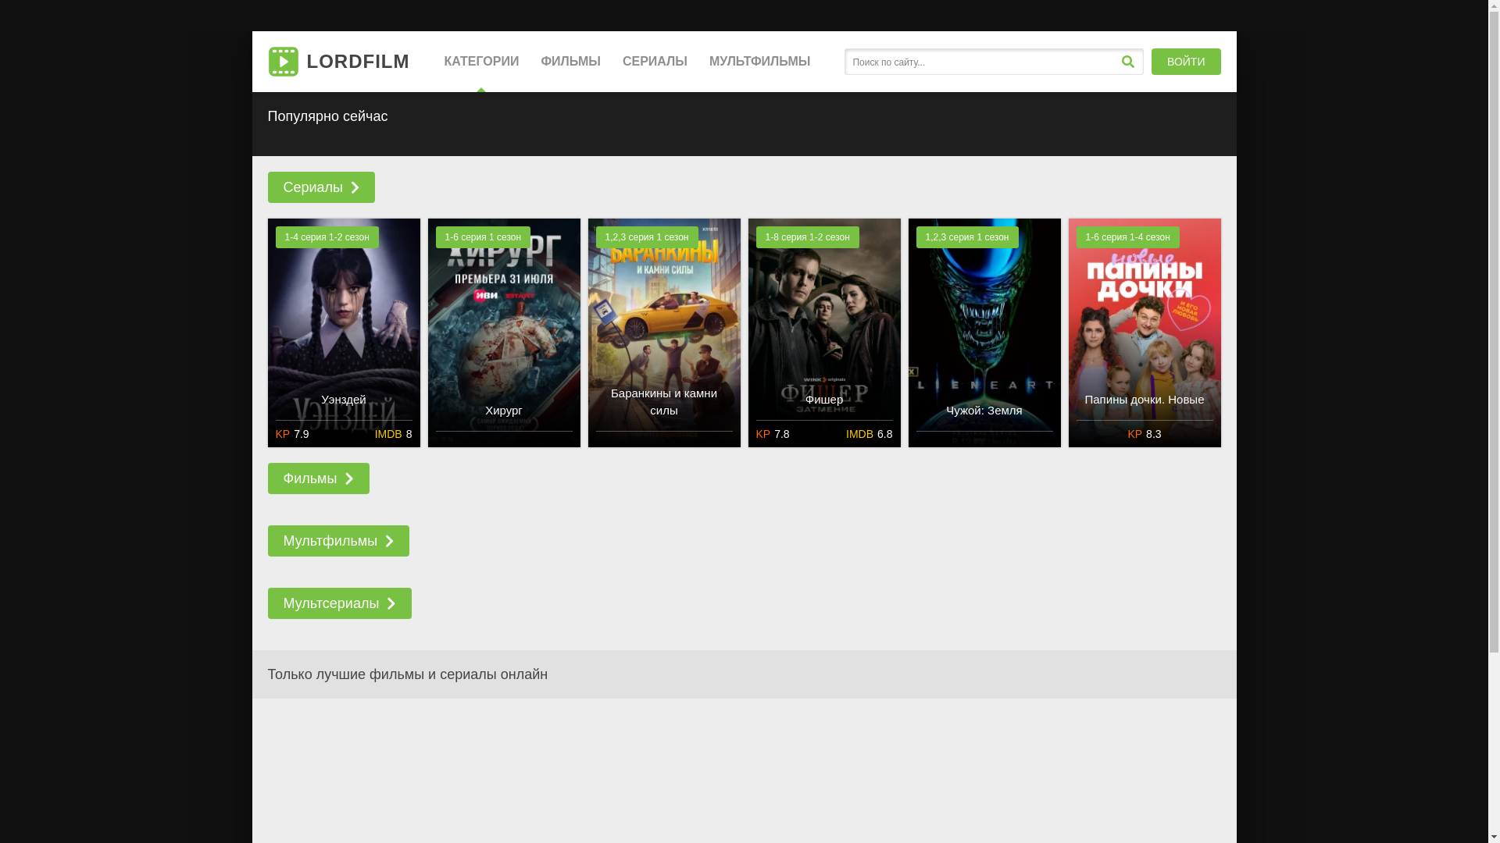The image size is (1500, 843).
Task: Open the Мультфильмы menu item
Action: click(x=759, y=62)
